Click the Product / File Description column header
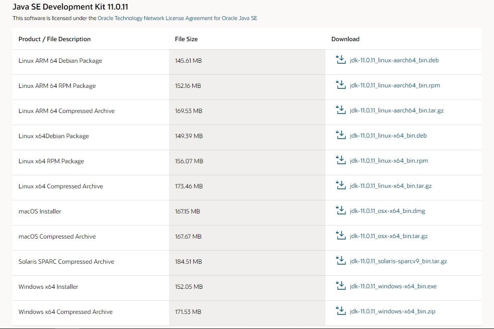The width and height of the screenshot is (494, 329). pyautogui.click(x=54, y=39)
